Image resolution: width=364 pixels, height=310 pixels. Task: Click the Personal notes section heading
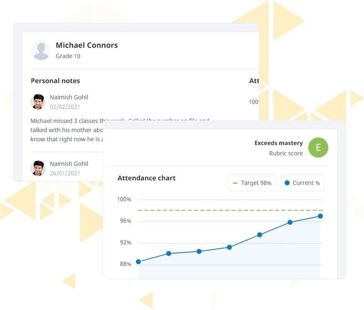point(55,81)
